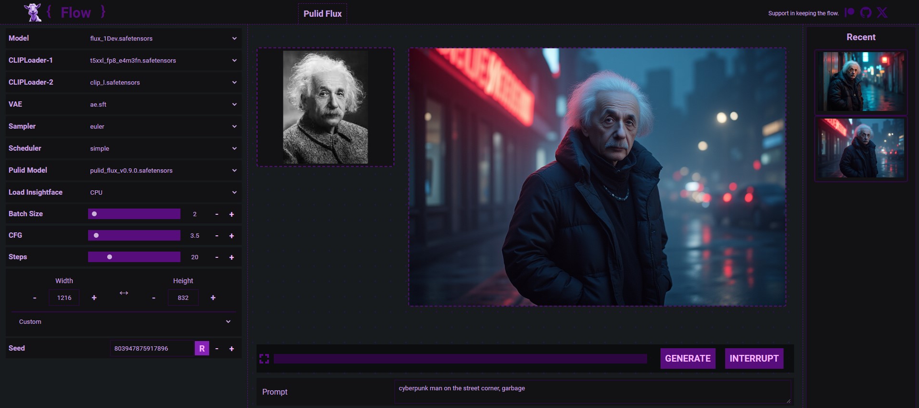Click the Prompt text field
The image size is (919, 408).
[593, 392]
